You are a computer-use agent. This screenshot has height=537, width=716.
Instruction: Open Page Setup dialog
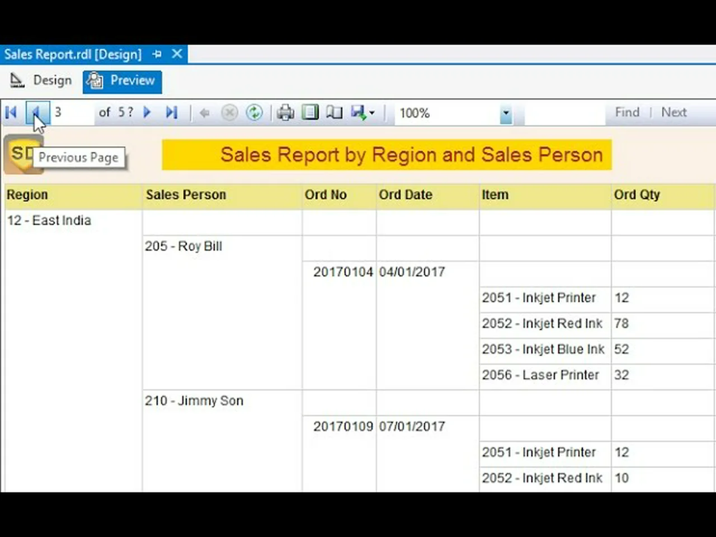(x=334, y=112)
